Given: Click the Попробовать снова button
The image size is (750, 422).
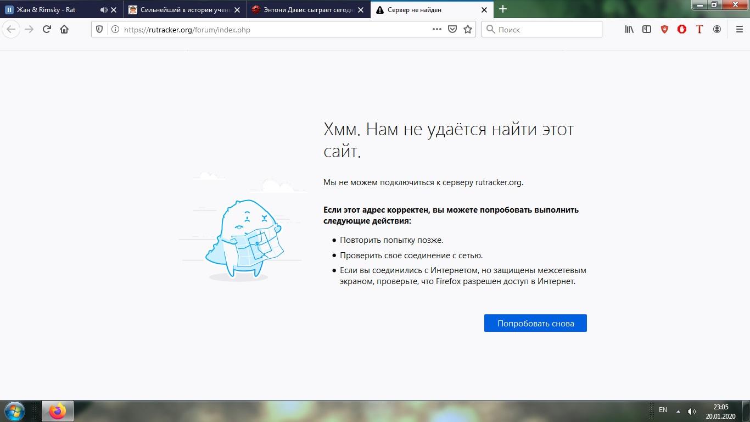Looking at the screenshot, I should tap(535, 323).
